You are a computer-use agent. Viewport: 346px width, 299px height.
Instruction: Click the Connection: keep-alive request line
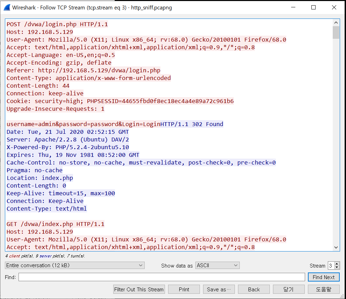45,94
